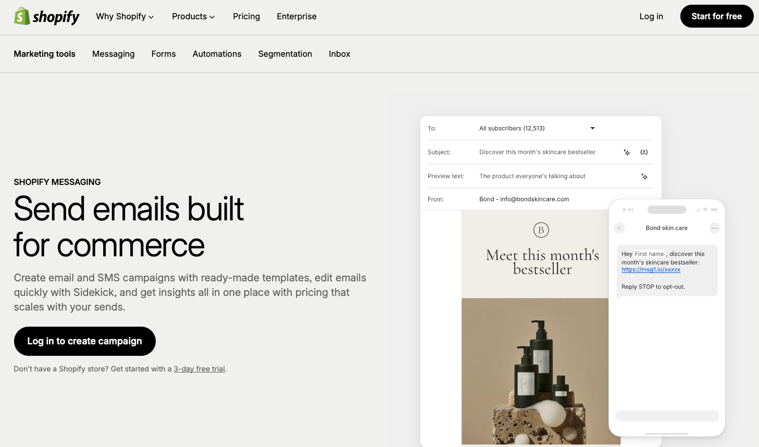759x447 pixels.
Task: Click the Shopify logo
Action: [x=46, y=17]
